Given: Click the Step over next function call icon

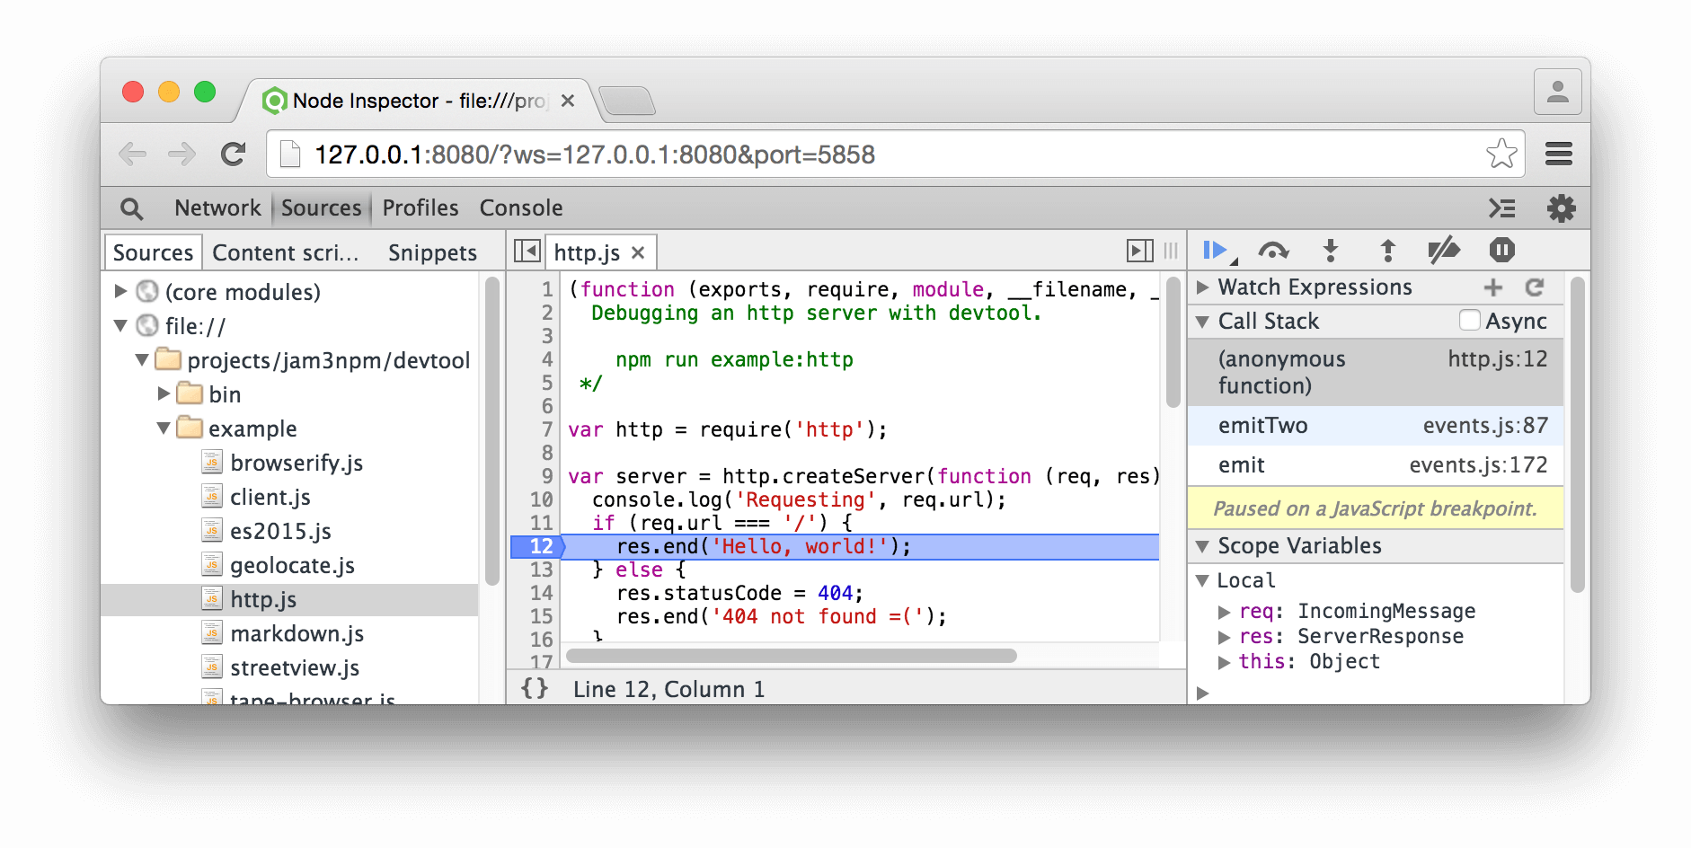Looking at the screenshot, I should (1274, 252).
